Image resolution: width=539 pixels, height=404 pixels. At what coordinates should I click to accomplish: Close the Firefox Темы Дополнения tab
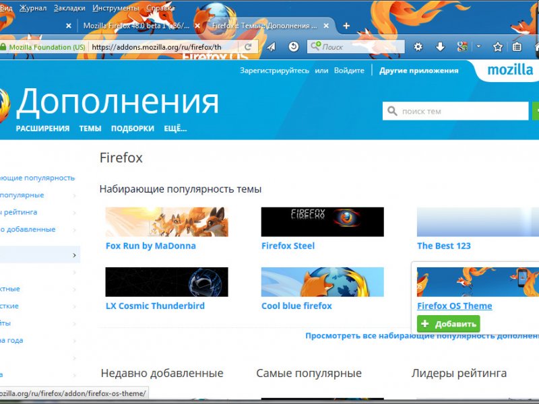pos(326,26)
